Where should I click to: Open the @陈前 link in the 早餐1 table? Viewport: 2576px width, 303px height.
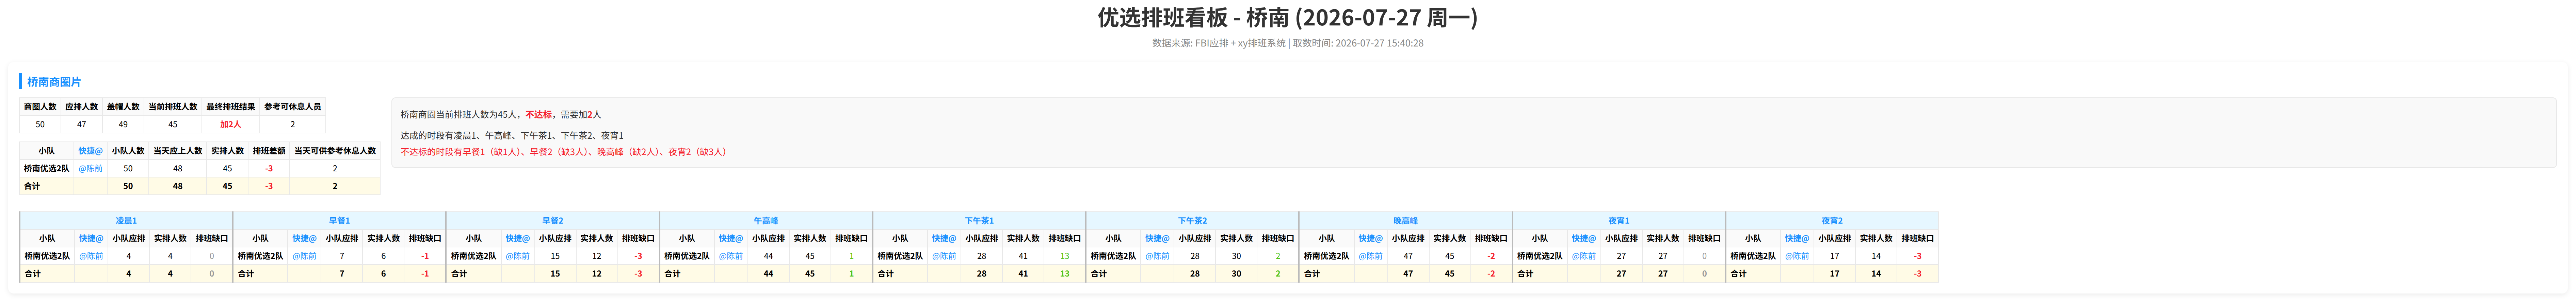coord(304,256)
